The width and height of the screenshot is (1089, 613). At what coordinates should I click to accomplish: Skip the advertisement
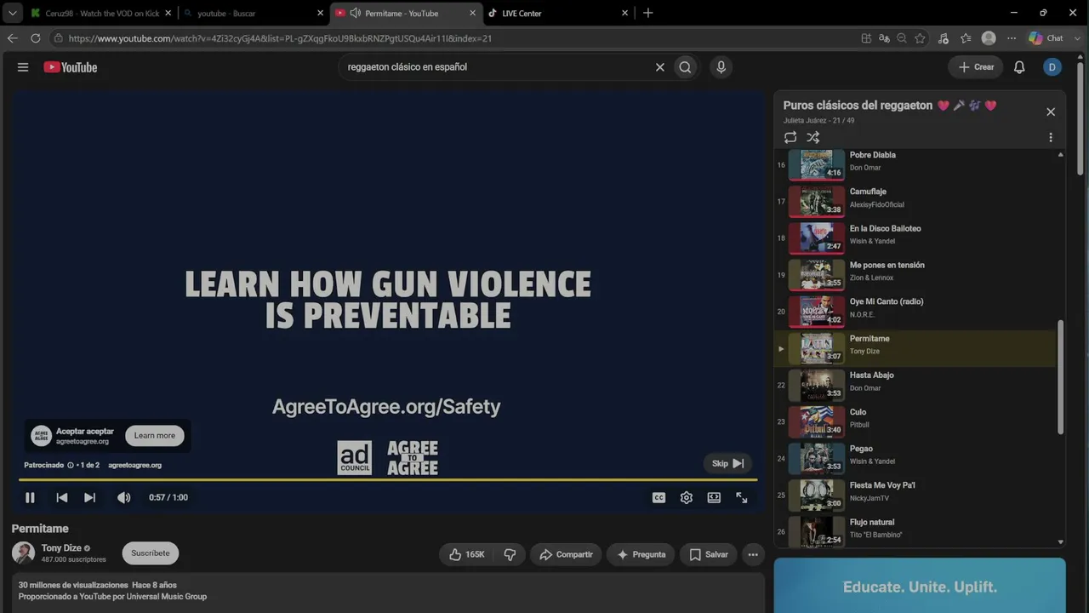pyautogui.click(x=728, y=463)
